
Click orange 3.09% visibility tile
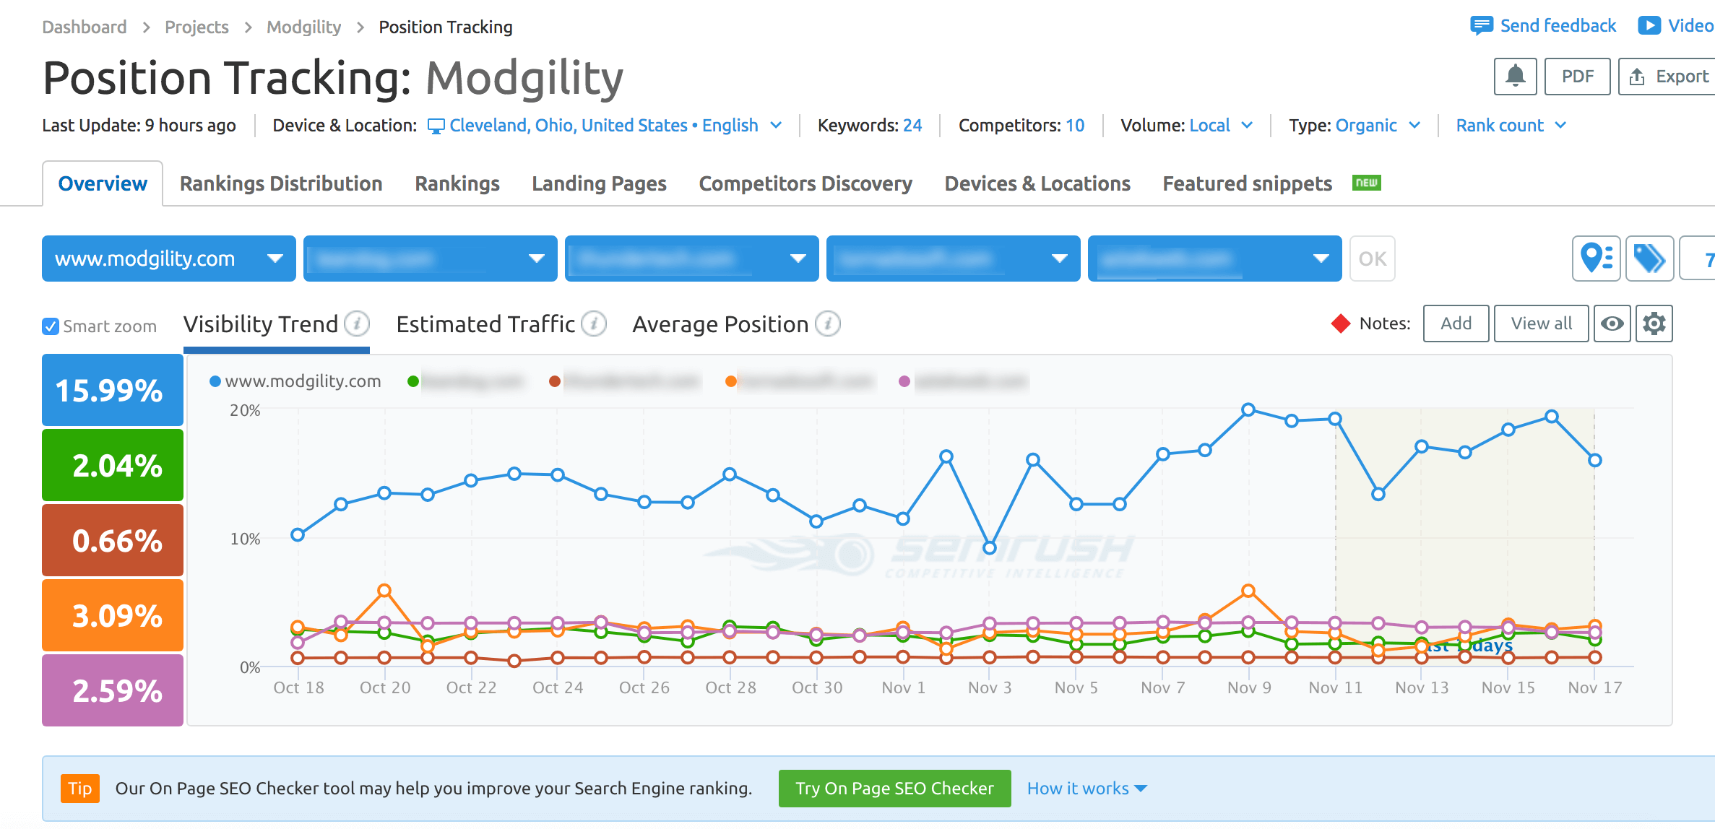coord(113,615)
